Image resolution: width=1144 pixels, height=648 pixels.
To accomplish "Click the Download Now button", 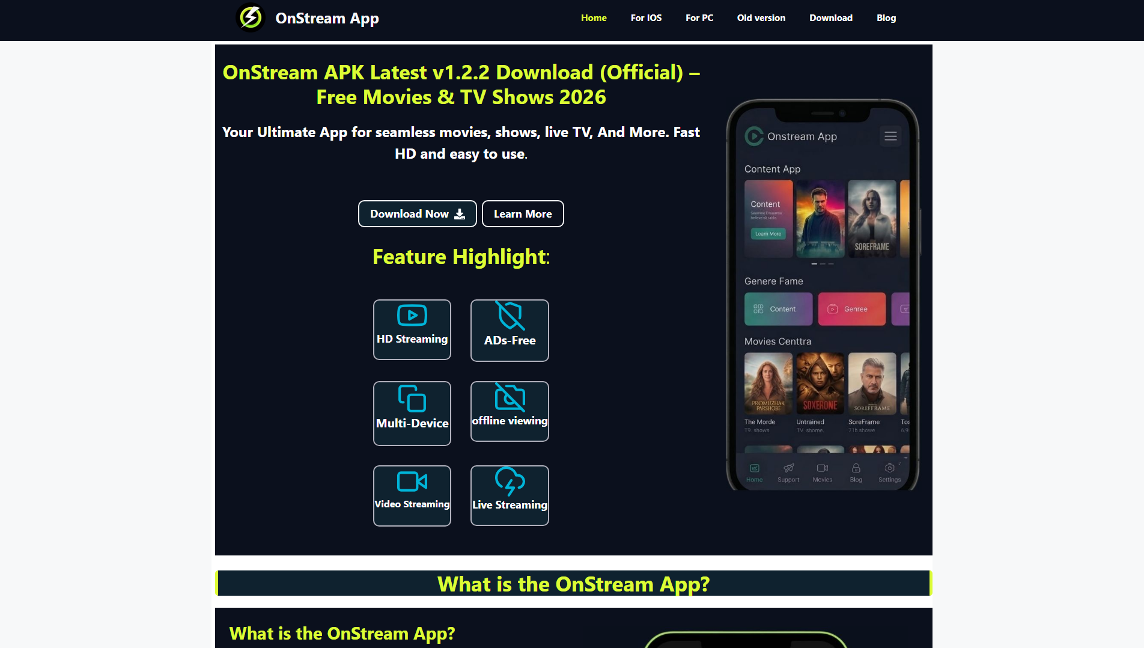I will click(418, 214).
